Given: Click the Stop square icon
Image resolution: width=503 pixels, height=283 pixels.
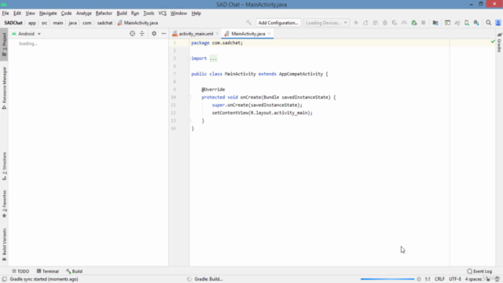Looking at the screenshot, I should [424, 23].
